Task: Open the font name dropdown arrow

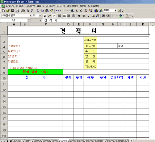Action: point(30,16)
